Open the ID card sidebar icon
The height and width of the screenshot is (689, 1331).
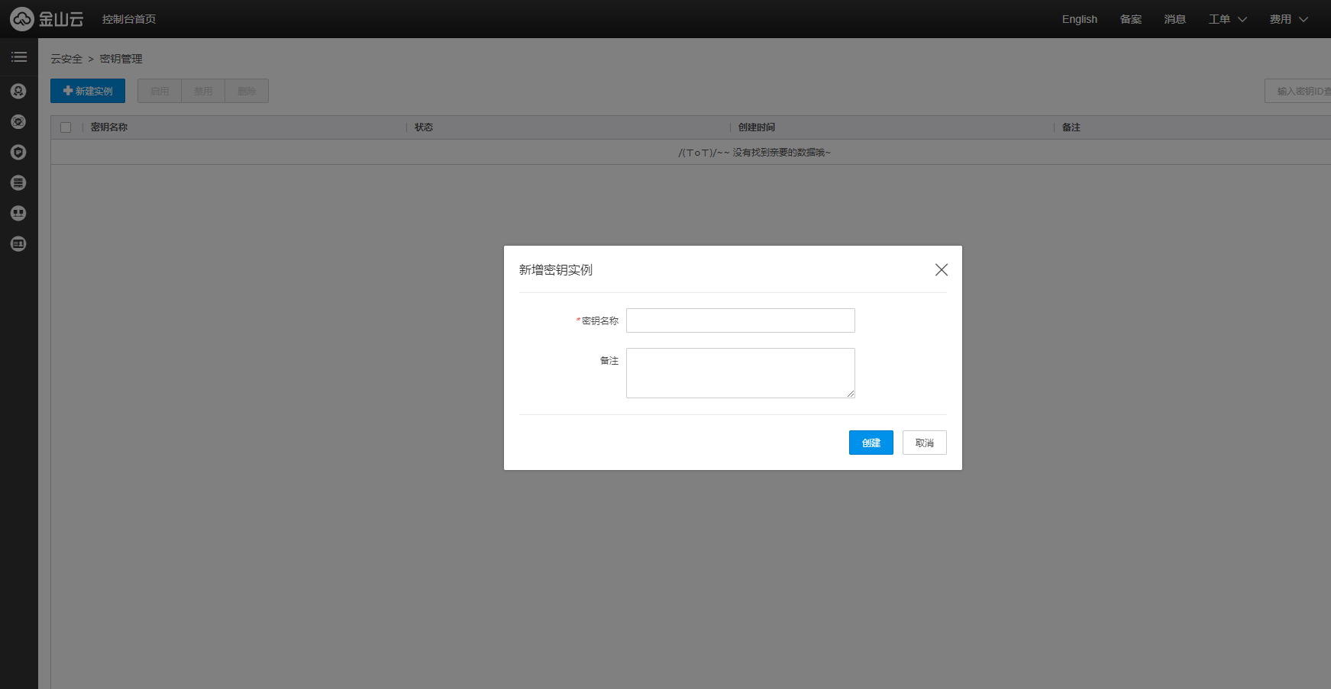pyautogui.click(x=18, y=244)
